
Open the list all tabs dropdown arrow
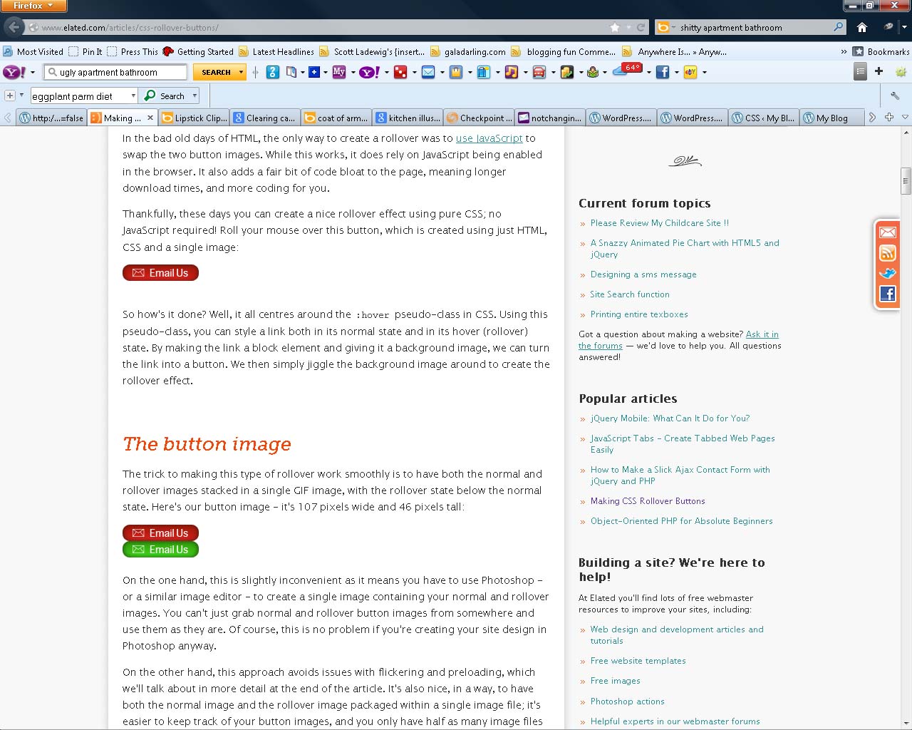905,118
